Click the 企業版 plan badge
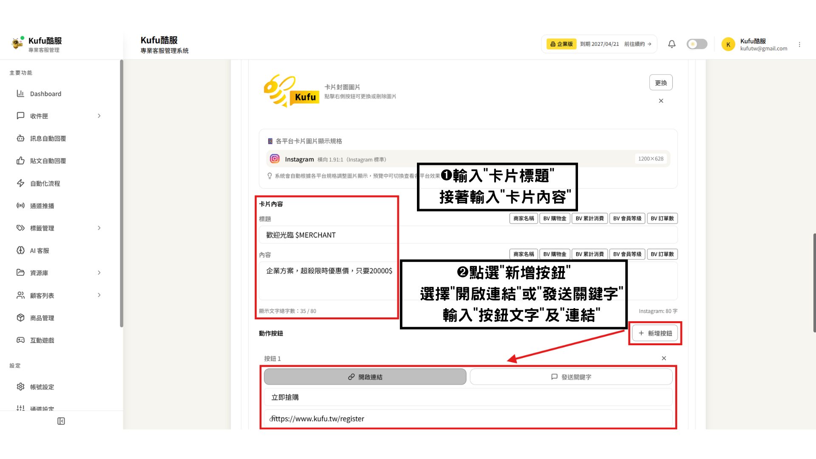The image size is (816, 459). [x=561, y=44]
